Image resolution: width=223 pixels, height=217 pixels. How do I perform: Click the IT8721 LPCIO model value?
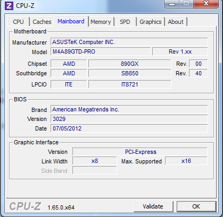(130, 84)
